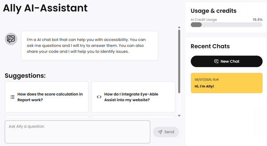
Task: Send the question to Ally
Action: pos(166,132)
